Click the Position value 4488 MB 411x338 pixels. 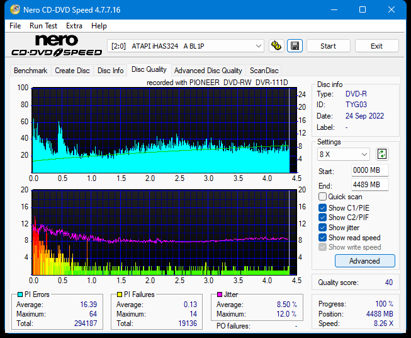pos(380,314)
